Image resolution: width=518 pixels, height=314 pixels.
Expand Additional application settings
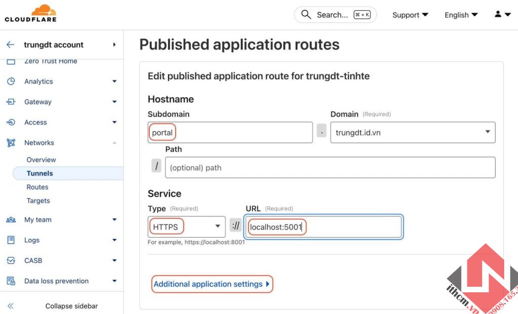pyautogui.click(x=212, y=284)
